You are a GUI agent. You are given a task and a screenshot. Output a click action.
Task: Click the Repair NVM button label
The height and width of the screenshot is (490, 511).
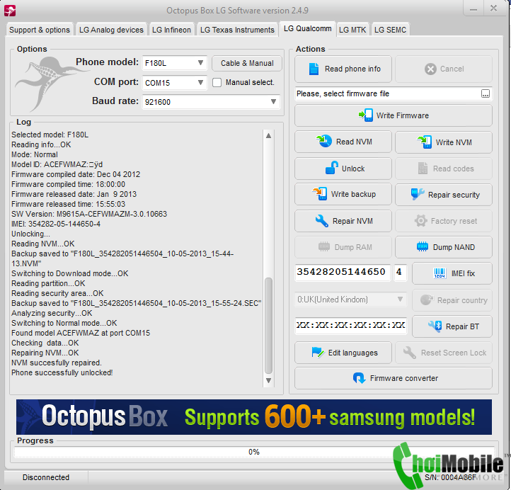[352, 221]
